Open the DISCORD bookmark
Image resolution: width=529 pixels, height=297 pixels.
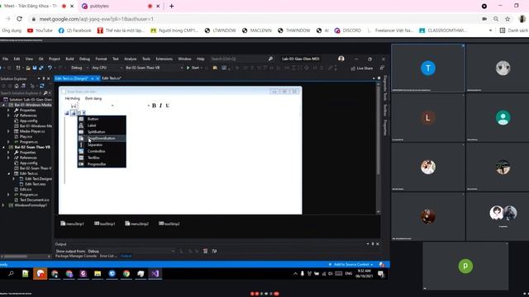click(347, 31)
